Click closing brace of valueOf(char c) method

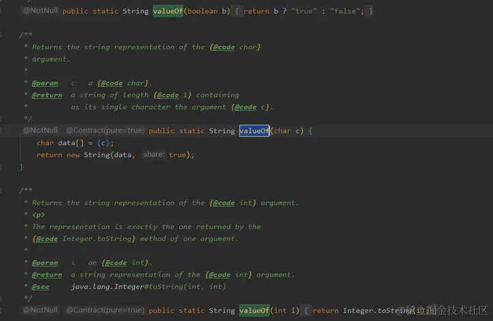pos(21,167)
